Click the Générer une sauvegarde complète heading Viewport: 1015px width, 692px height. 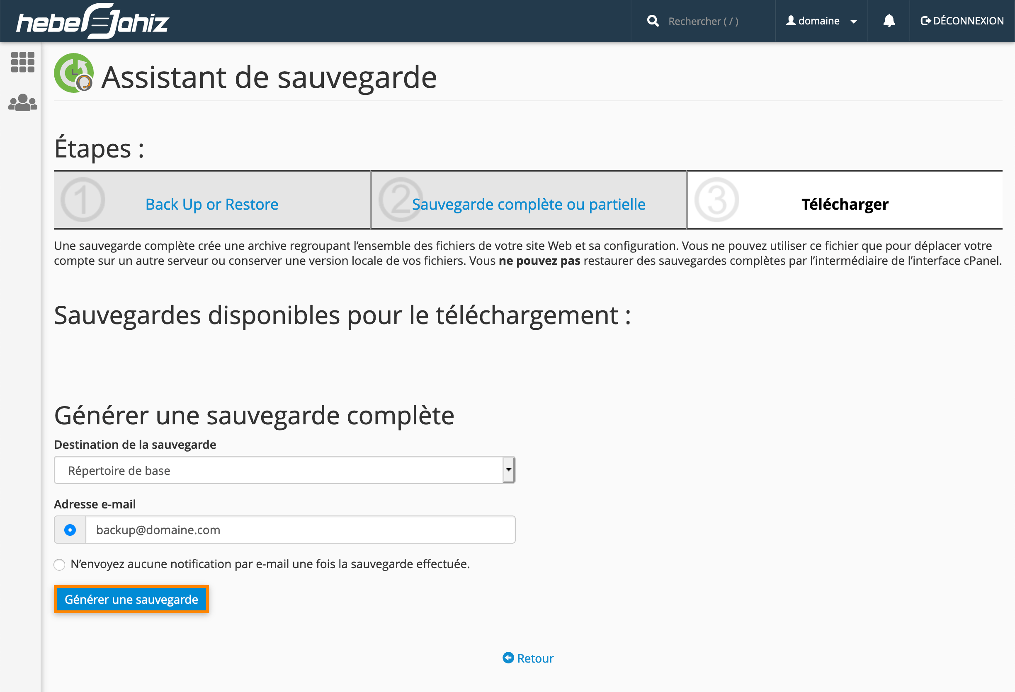tap(254, 415)
